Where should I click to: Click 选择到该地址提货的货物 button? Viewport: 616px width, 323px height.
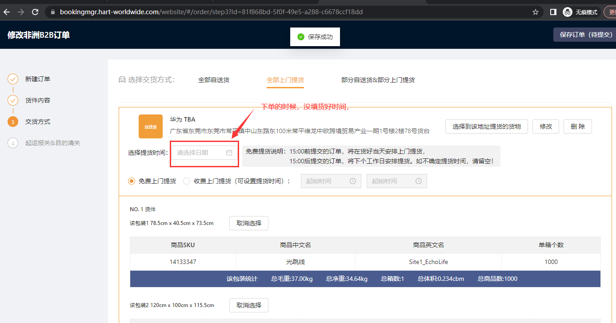(486, 126)
